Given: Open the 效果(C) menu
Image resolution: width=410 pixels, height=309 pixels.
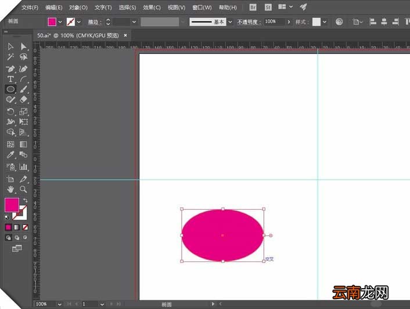Looking at the screenshot, I should coord(152,8).
